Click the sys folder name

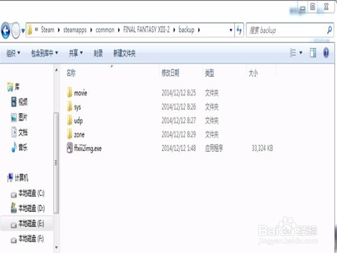(x=78, y=107)
